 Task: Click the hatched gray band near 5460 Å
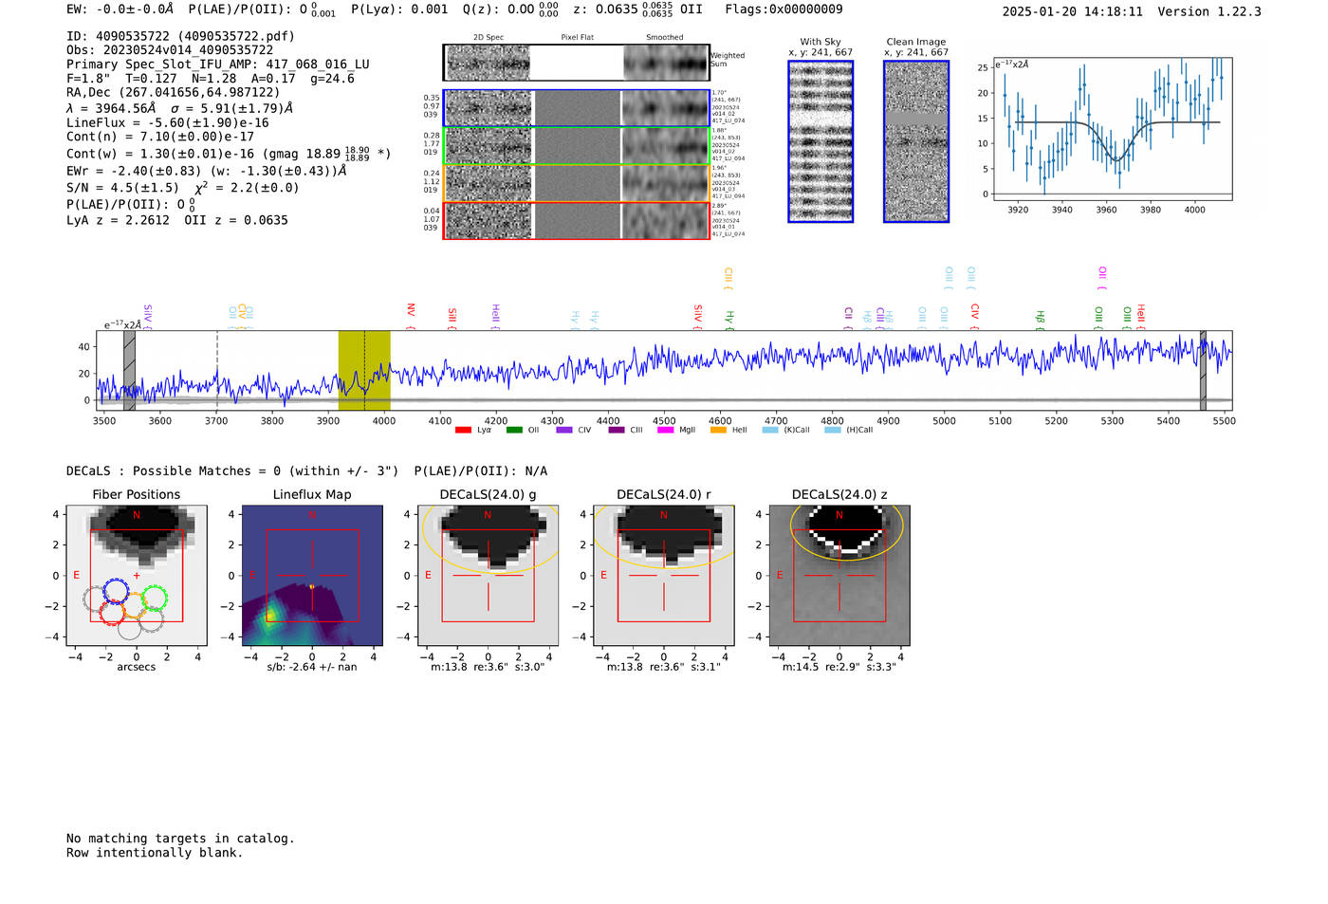point(1203,370)
